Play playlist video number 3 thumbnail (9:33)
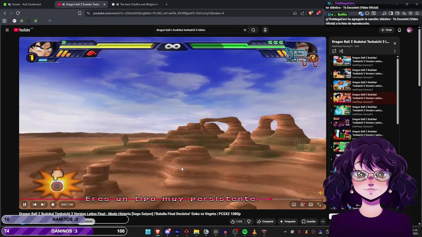 pyautogui.click(x=342, y=85)
